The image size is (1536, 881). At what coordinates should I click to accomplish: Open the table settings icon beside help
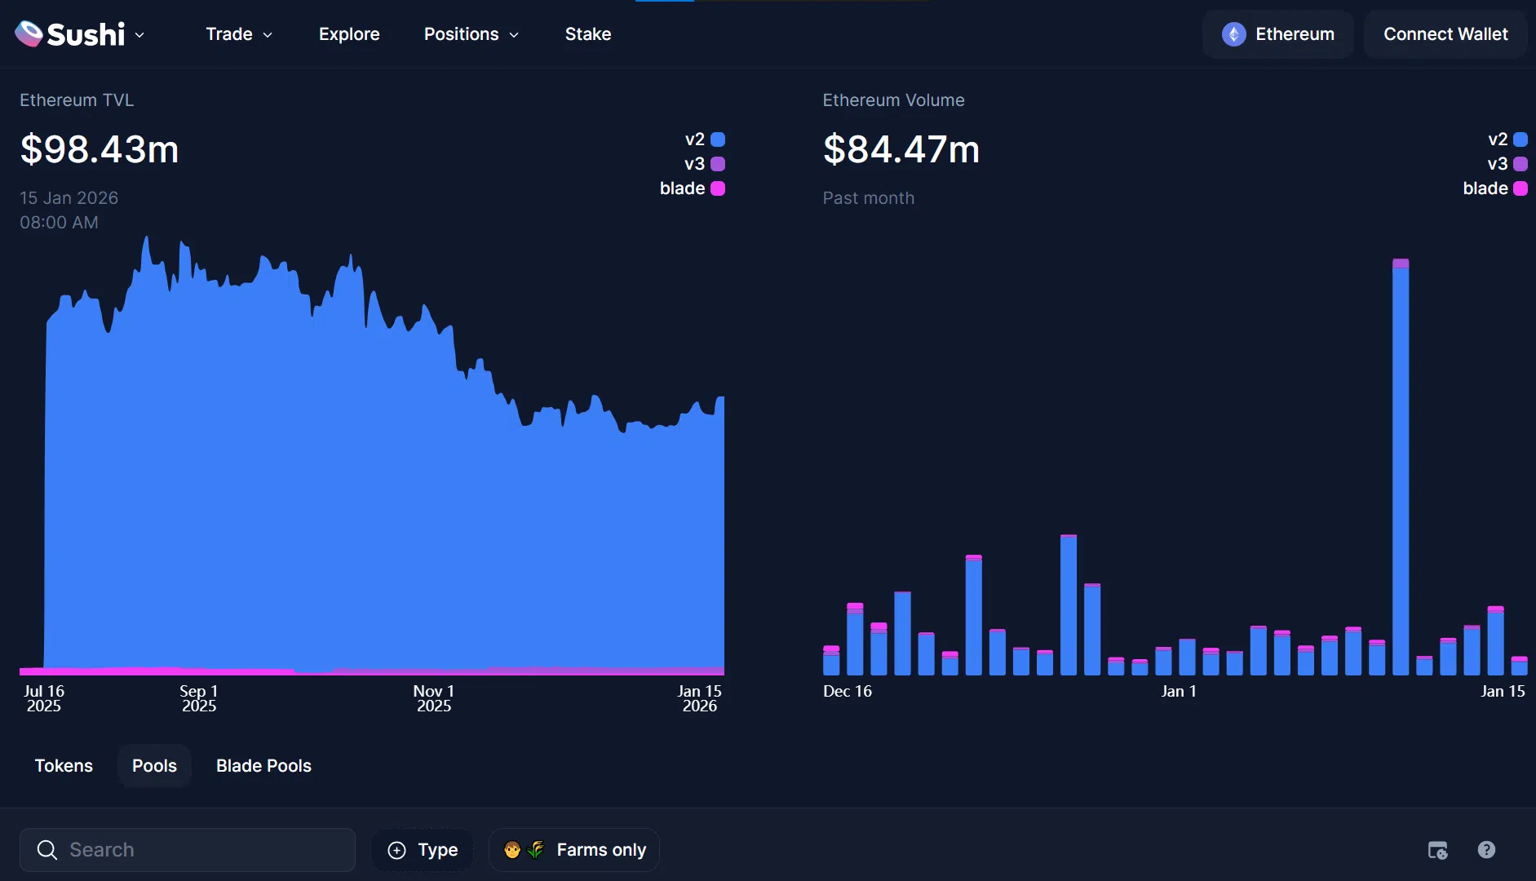coord(1437,850)
